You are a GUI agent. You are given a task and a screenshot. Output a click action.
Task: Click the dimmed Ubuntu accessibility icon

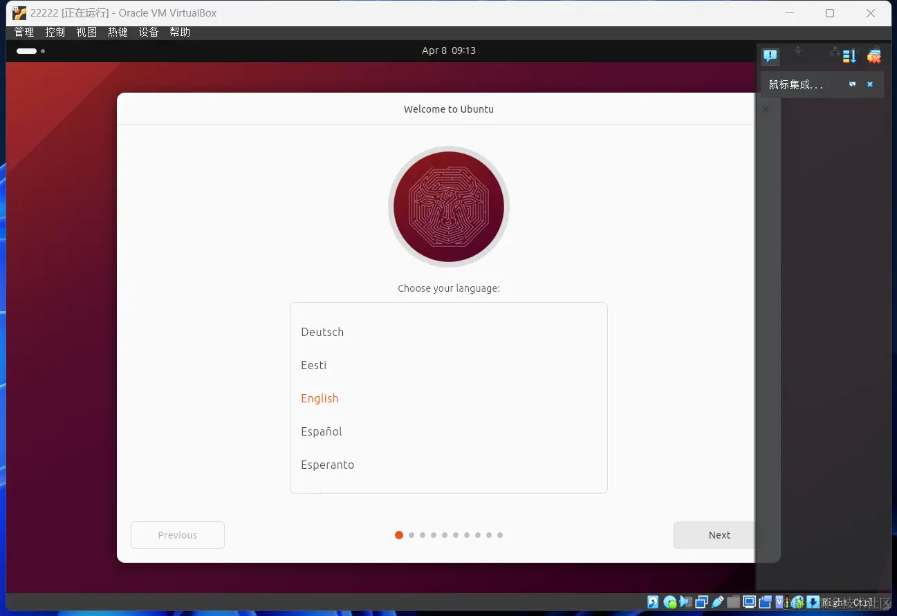tap(798, 51)
